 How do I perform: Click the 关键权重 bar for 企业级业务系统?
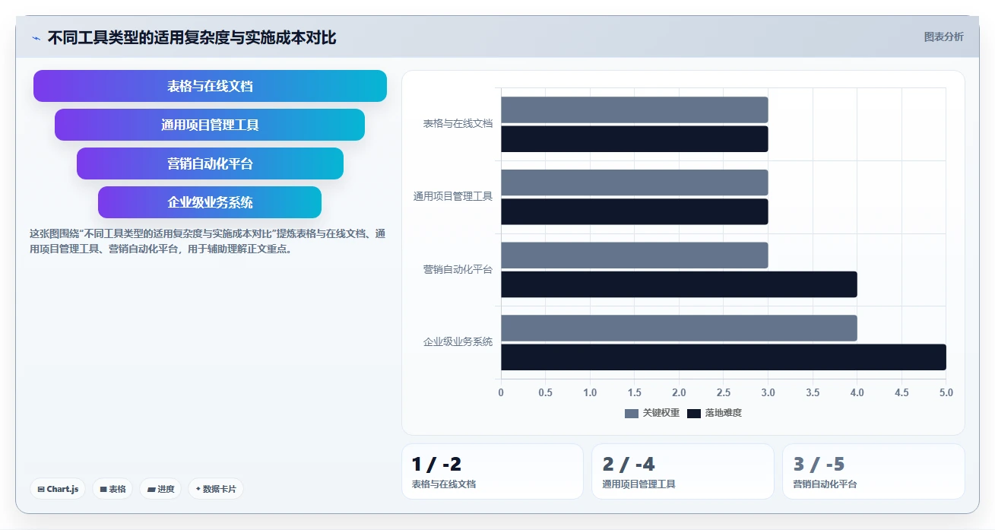point(679,328)
